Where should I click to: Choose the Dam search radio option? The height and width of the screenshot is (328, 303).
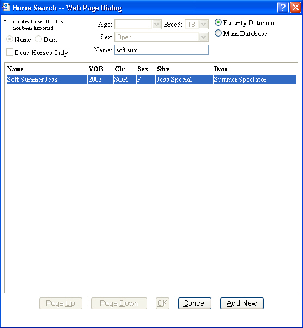pos(38,39)
